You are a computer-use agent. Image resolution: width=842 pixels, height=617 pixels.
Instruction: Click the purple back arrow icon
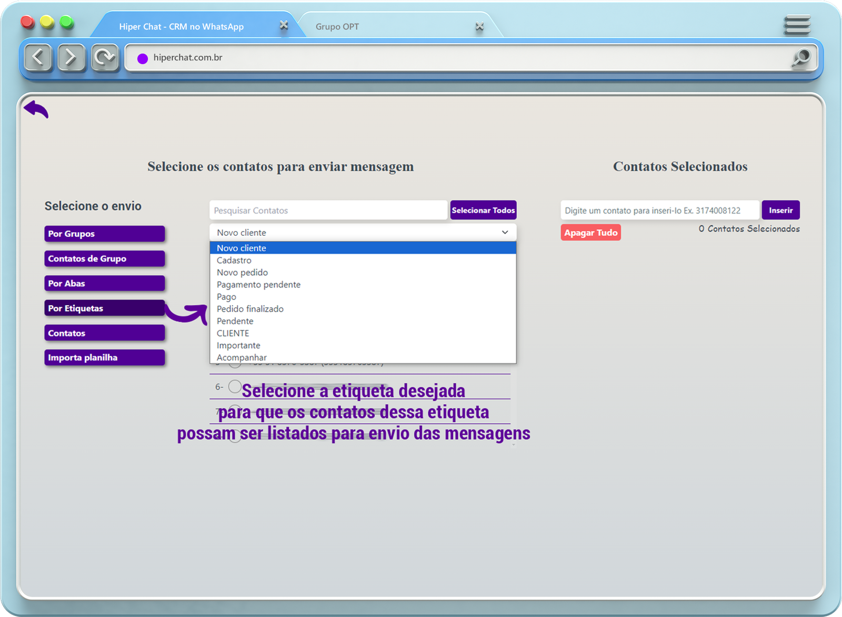click(x=36, y=109)
